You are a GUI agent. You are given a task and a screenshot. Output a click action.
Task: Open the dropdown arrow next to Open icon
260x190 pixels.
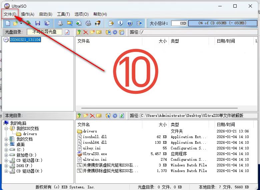[21, 23]
